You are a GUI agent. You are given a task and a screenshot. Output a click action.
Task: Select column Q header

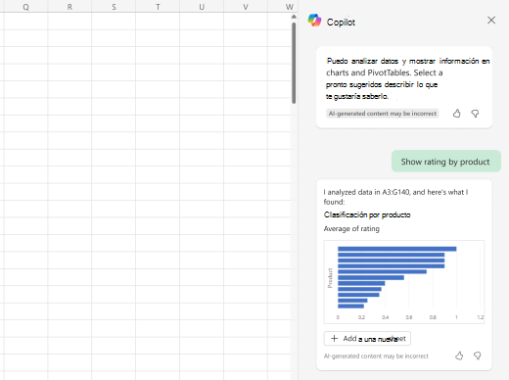click(25, 7)
